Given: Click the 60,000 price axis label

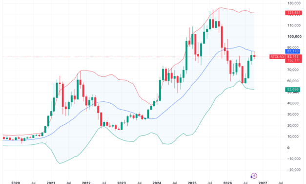Looking at the screenshot, I should pyautogui.click(x=293, y=81).
